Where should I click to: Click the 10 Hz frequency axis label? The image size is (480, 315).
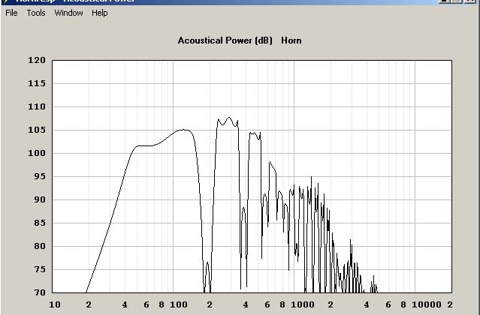pyautogui.click(x=55, y=304)
